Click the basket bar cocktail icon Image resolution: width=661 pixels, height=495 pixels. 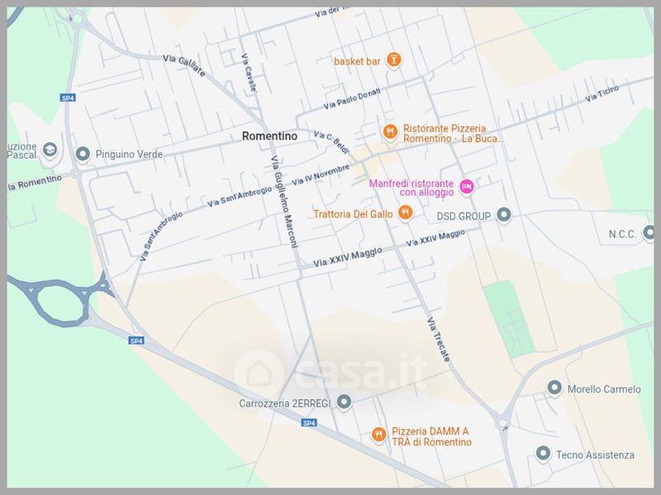pos(393,59)
